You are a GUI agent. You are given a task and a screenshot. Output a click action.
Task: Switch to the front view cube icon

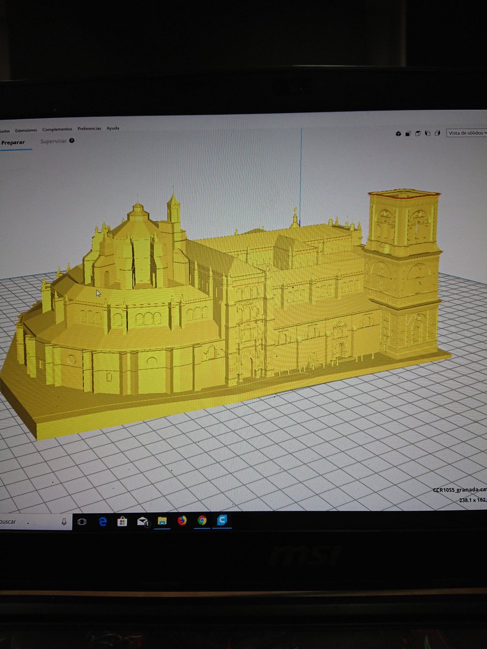(409, 133)
